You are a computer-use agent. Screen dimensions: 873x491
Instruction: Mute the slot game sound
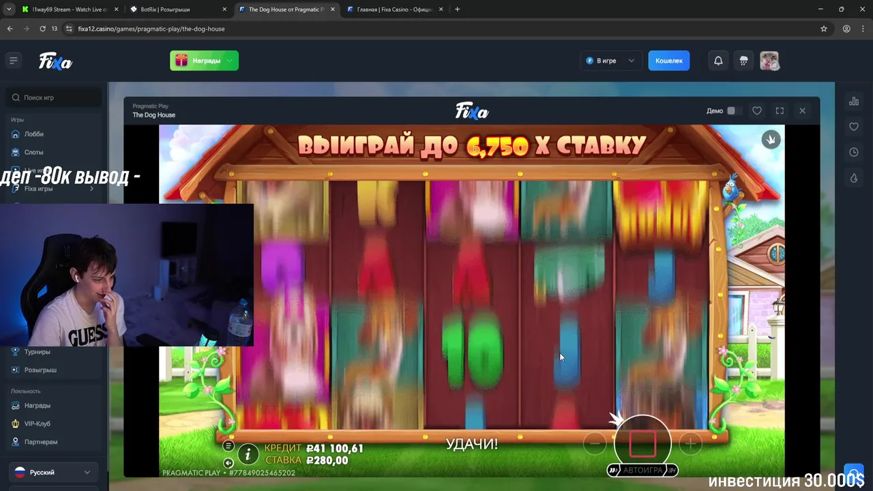[228, 463]
